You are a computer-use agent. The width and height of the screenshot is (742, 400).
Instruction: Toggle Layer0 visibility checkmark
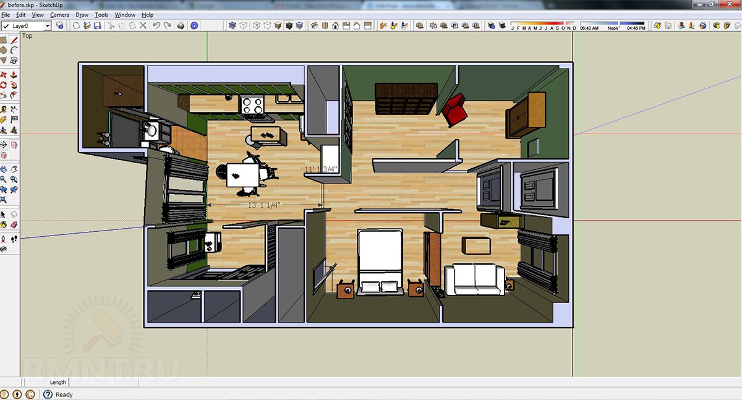pyautogui.click(x=6, y=26)
